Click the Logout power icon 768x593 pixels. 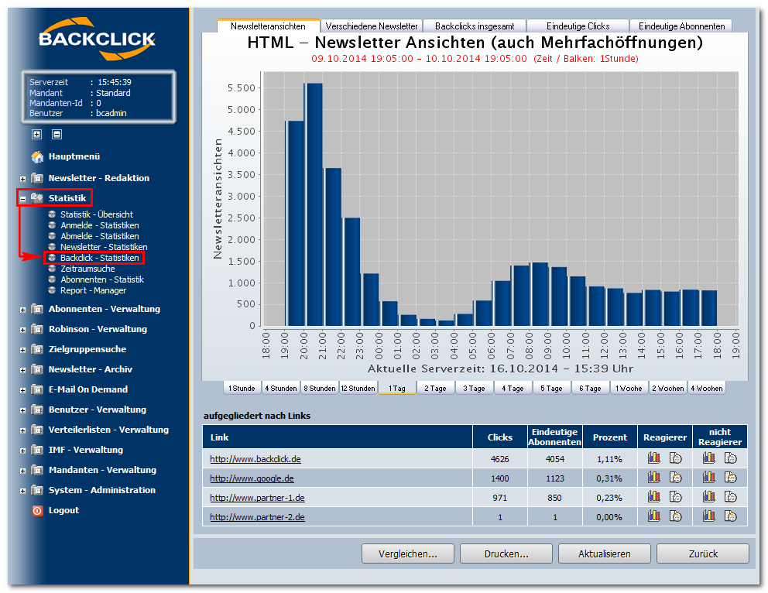tap(37, 511)
